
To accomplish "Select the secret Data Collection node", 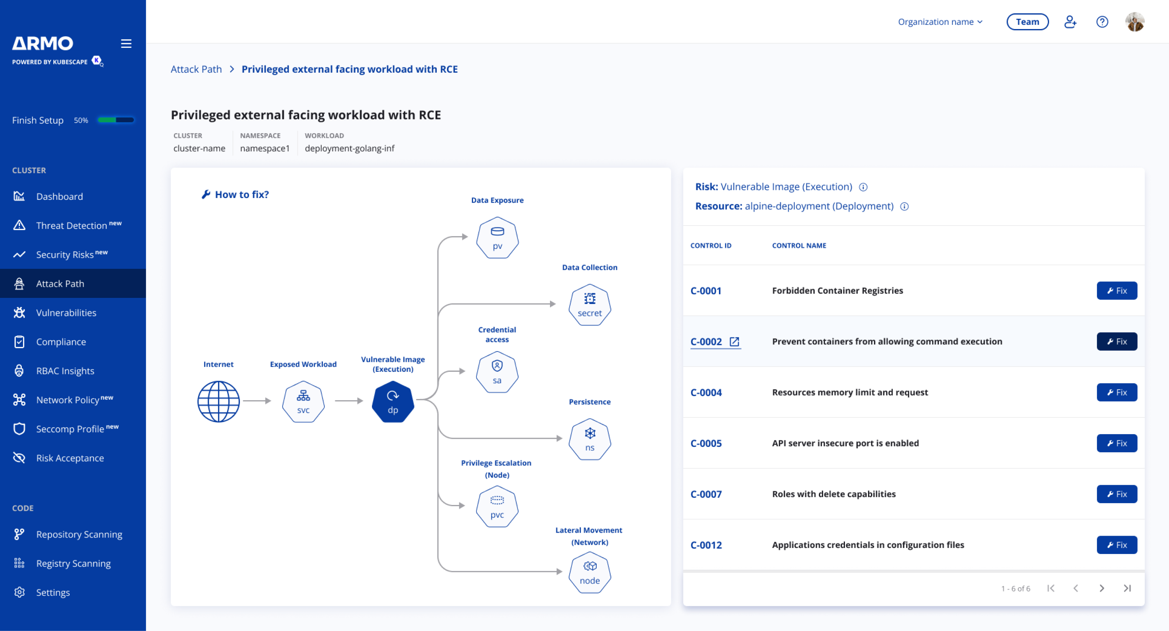I will pos(589,305).
